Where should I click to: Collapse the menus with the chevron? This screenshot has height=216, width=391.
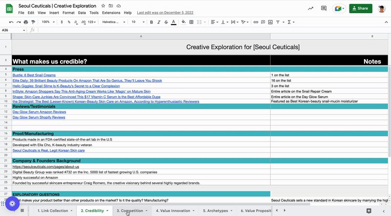[x=386, y=22]
